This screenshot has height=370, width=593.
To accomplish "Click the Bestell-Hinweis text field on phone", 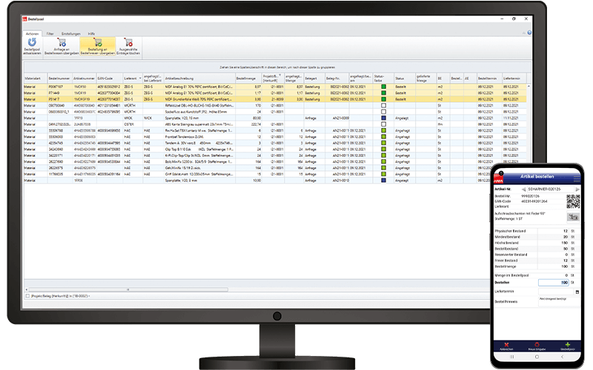I will (x=559, y=301).
